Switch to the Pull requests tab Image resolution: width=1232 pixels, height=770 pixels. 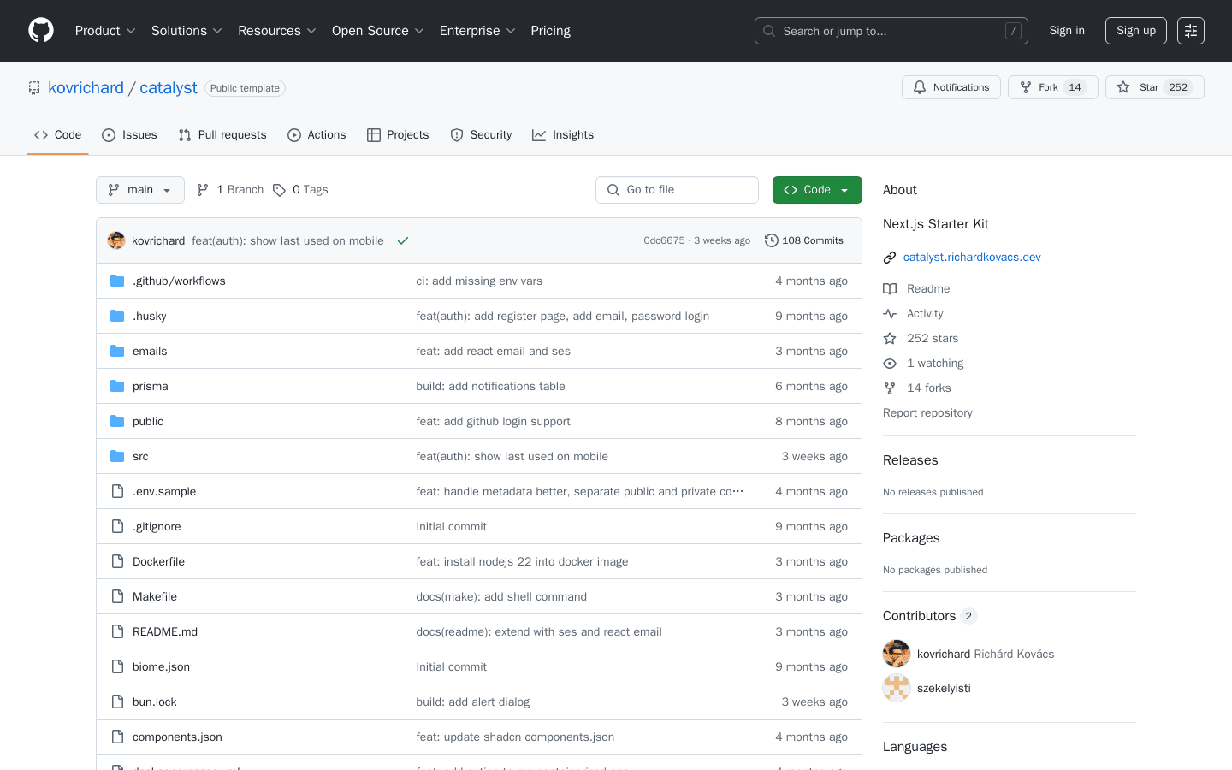(222, 135)
